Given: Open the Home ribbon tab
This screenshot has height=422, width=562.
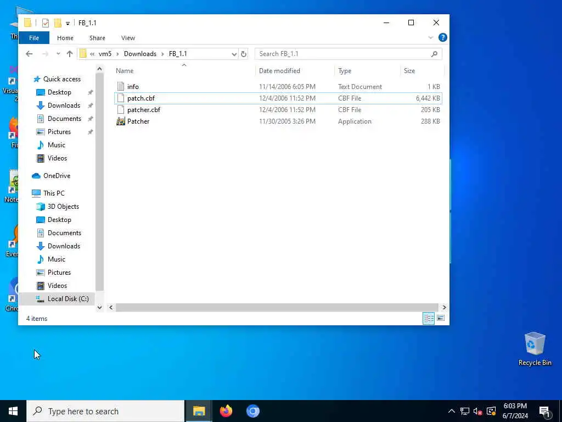Looking at the screenshot, I should point(65,38).
